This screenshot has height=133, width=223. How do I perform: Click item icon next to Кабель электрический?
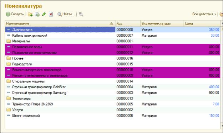point(9,35)
